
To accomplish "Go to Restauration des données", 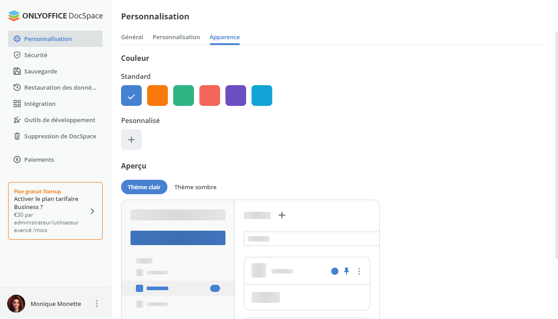I will [55, 87].
